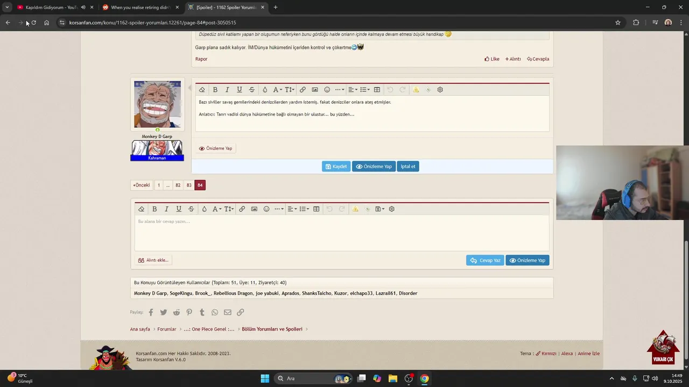Screen dimensions: 689x387
Task: Click small Önizleme Yap with eye under edited post
Action: tap(215, 148)
